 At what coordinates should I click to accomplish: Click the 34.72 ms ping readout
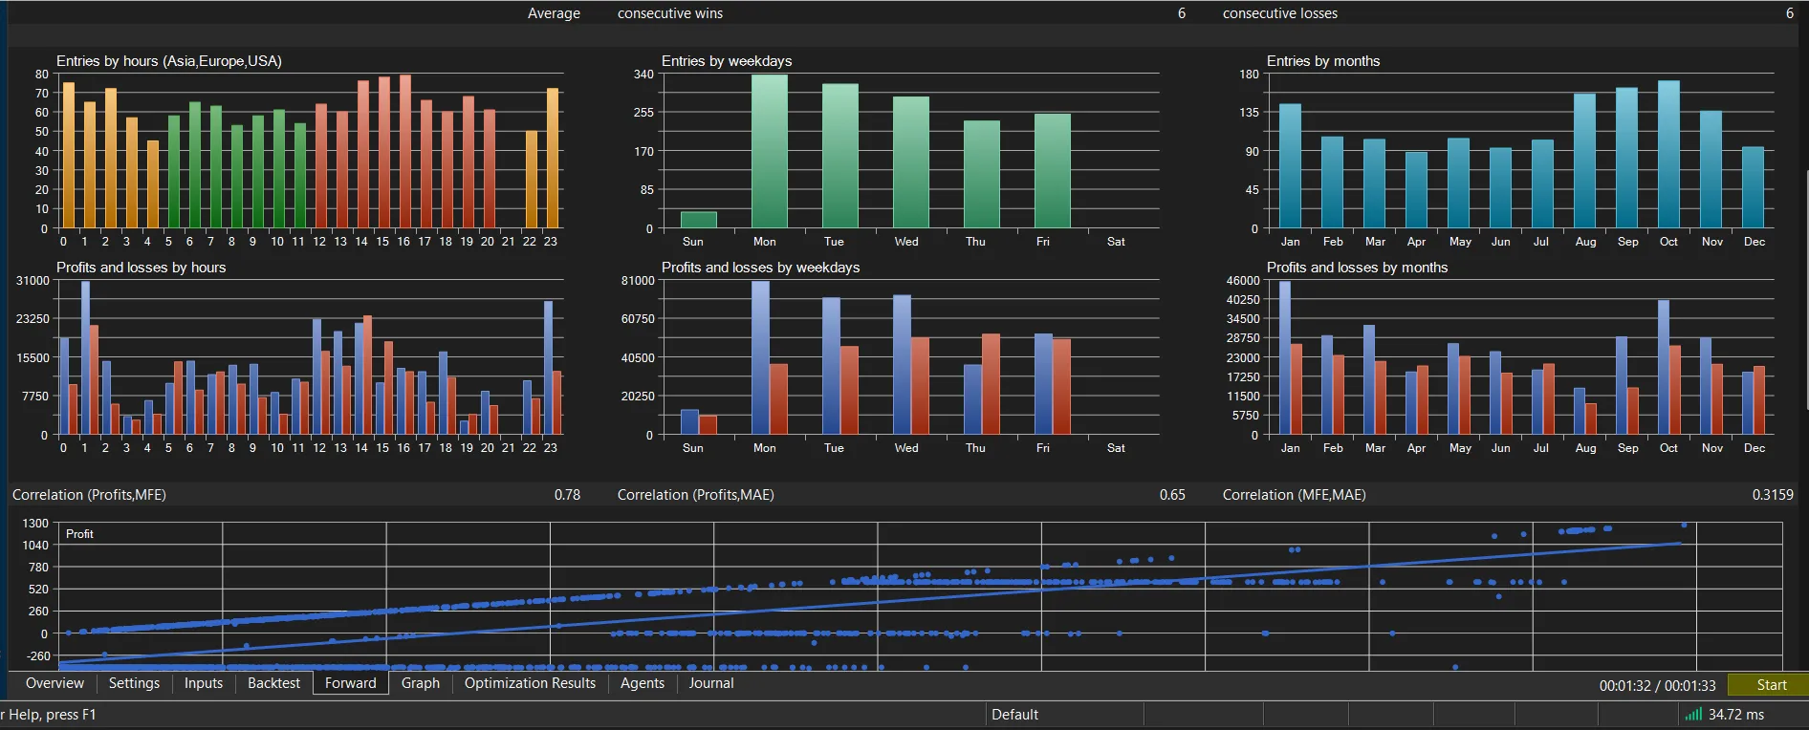pyautogui.click(x=1735, y=715)
